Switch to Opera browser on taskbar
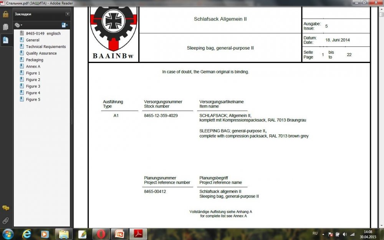Screen dimensions: 384x240 [x=101, y=234]
